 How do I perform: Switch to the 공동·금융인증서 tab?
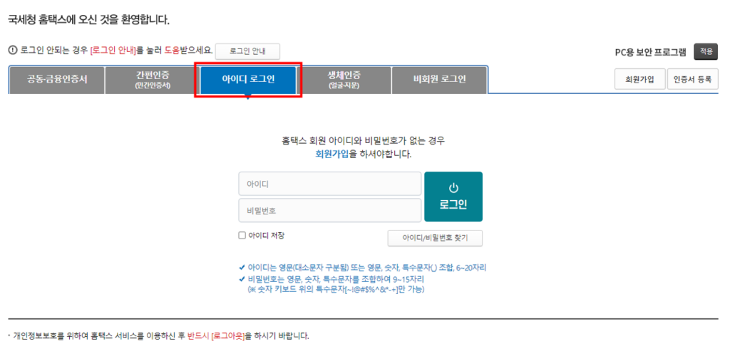click(x=57, y=80)
